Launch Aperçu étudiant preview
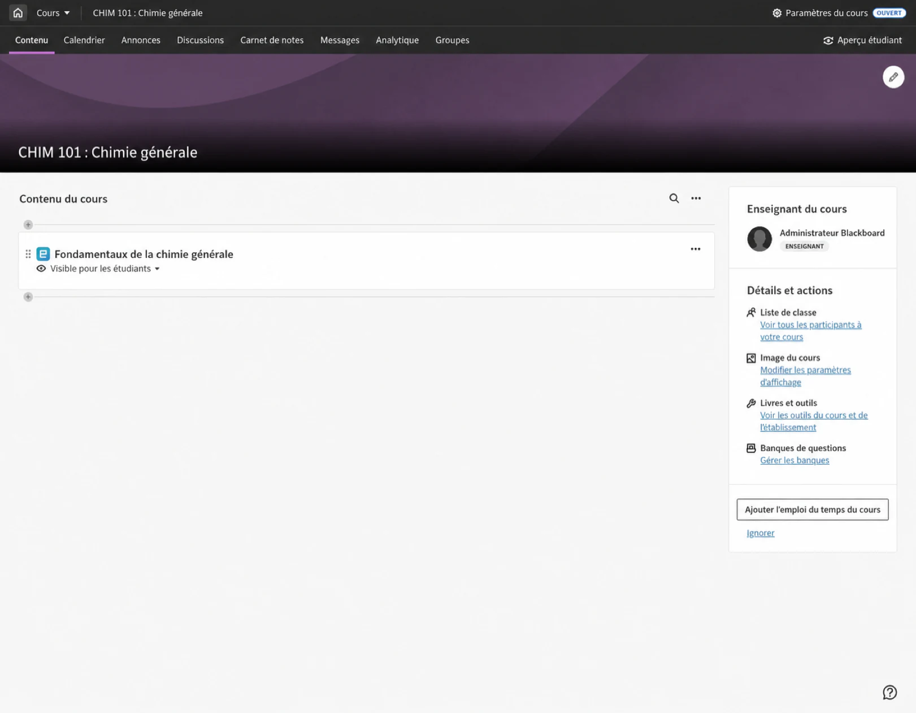This screenshot has height=713, width=916. [x=862, y=40]
